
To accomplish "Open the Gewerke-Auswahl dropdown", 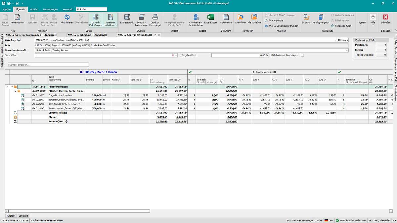I will tap(346, 50).
